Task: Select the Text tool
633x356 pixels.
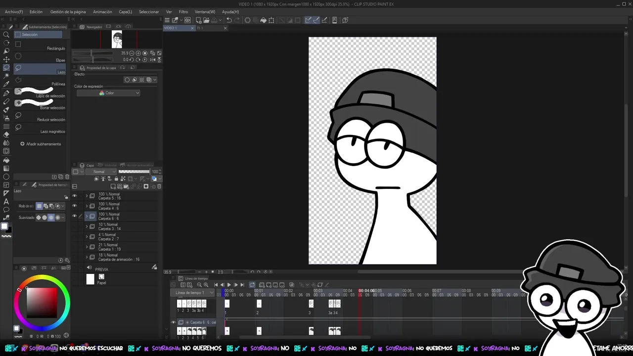Action: click(6, 202)
